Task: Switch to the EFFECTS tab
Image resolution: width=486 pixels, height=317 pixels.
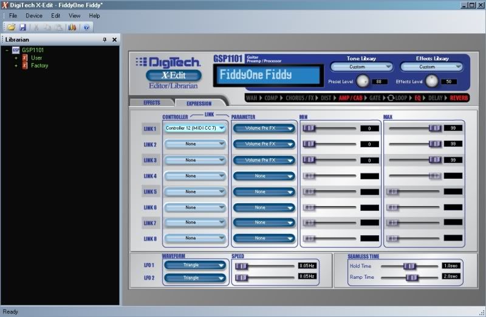Action: [x=151, y=102]
